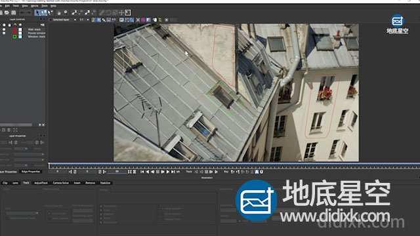Change the Window track layer green color swatch
The height and width of the screenshot is (236, 420).
click(x=14, y=37)
